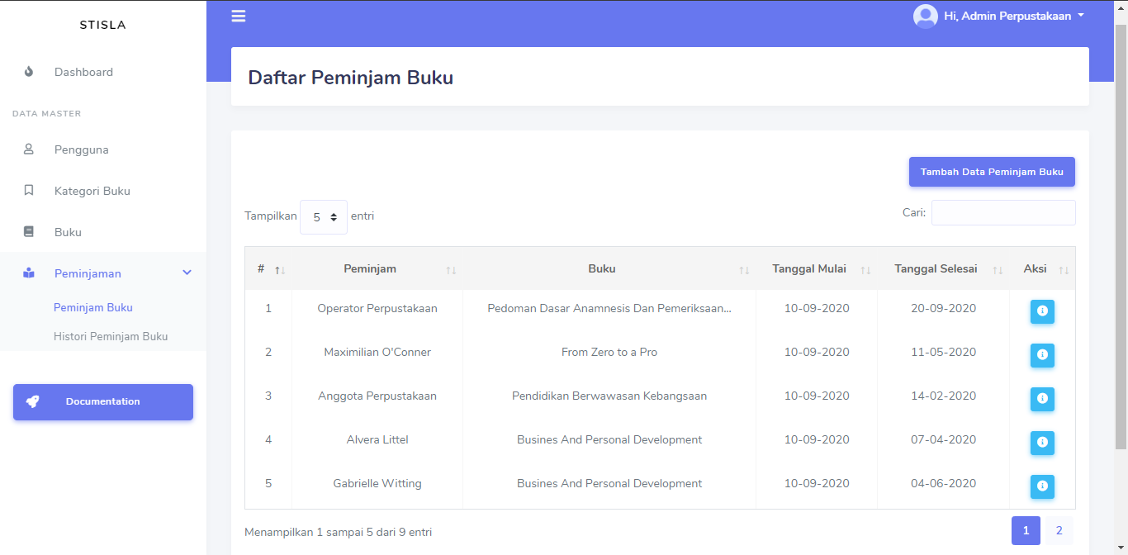Viewport: 1128px width, 555px height.
Task: Collapse the Peminjaman submenu chevron
Action: tap(187, 273)
